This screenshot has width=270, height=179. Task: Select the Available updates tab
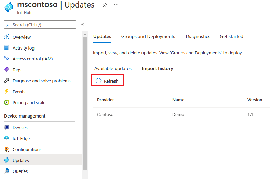click(x=113, y=68)
